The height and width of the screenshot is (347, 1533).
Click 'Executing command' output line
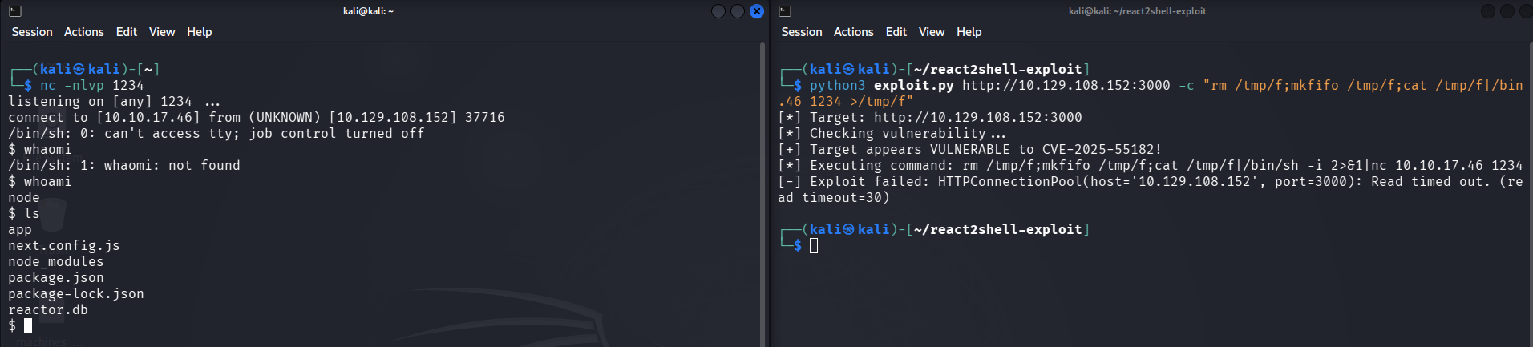coord(1151,166)
